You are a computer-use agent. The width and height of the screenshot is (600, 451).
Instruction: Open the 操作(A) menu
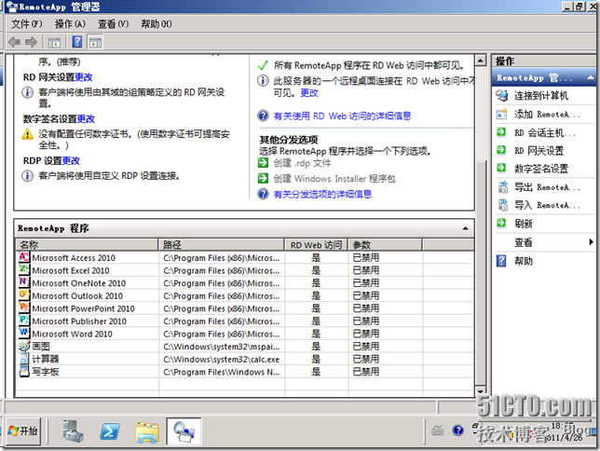70,24
